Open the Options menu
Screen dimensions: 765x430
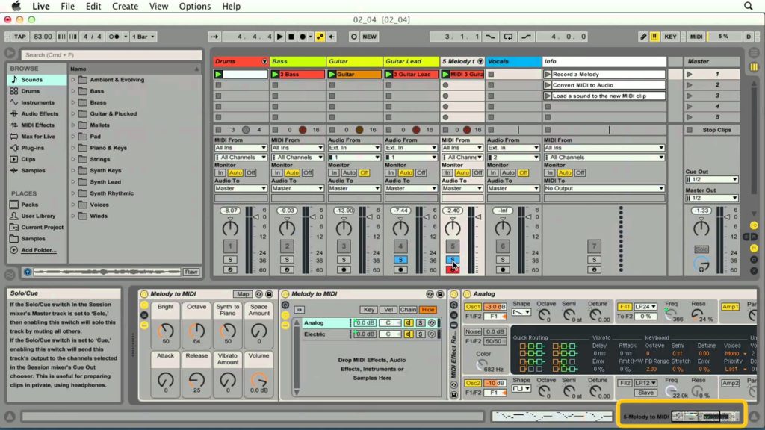pos(194,6)
